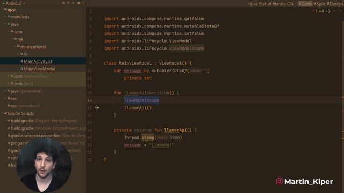Click the Gradle Scripts elephant icon

(x=6, y=113)
